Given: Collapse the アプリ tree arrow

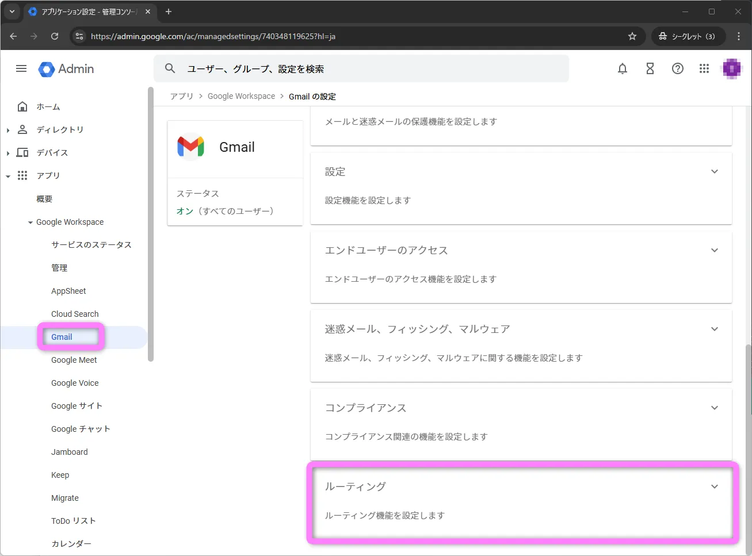Looking at the screenshot, I should [x=8, y=177].
